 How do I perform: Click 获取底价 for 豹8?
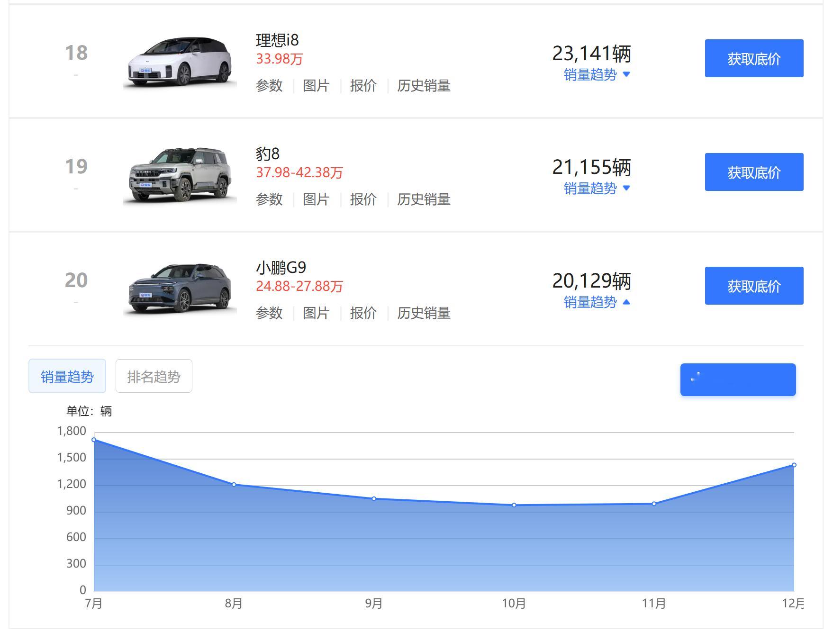tap(754, 172)
